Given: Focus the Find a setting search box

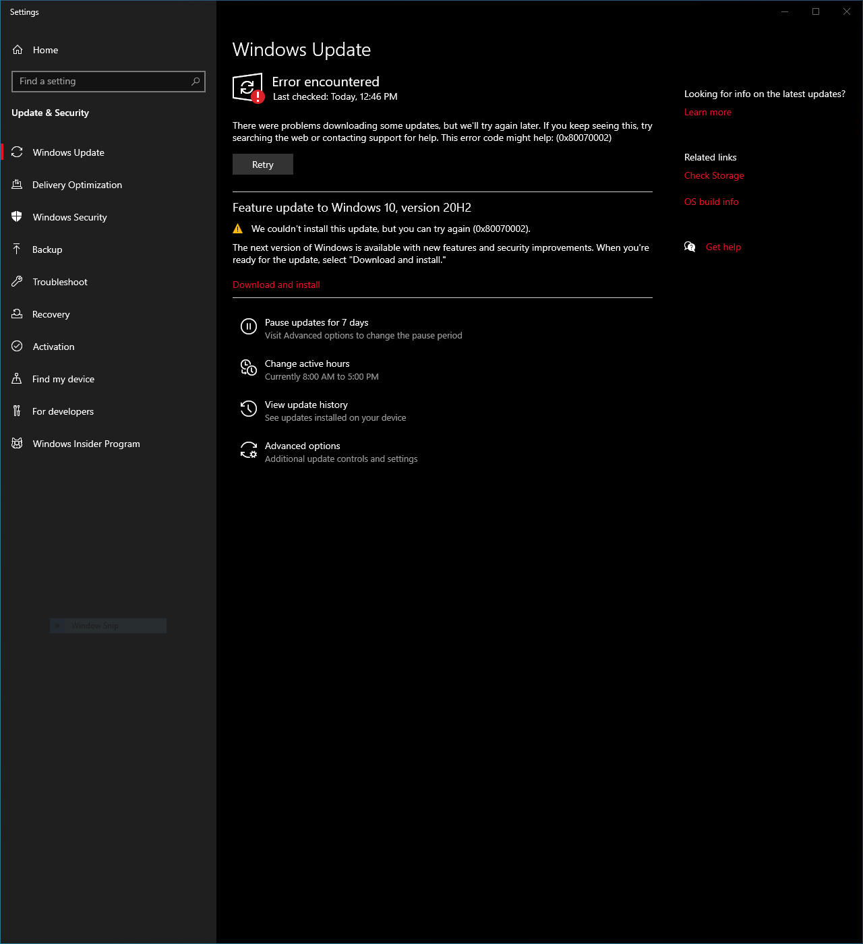Looking at the screenshot, I should click(x=109, y=82).
